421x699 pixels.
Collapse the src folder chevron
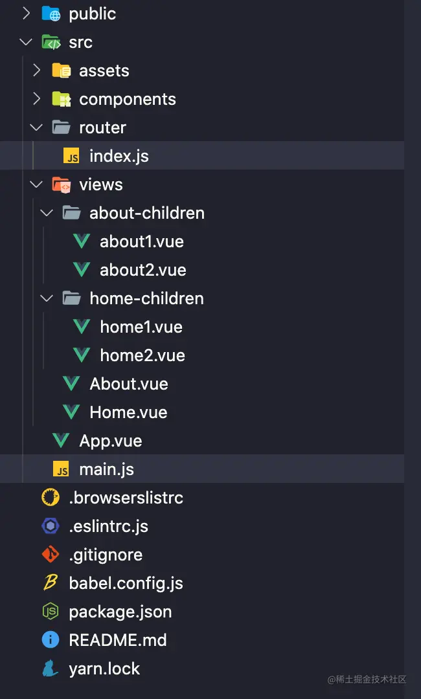tap(26, 42)
